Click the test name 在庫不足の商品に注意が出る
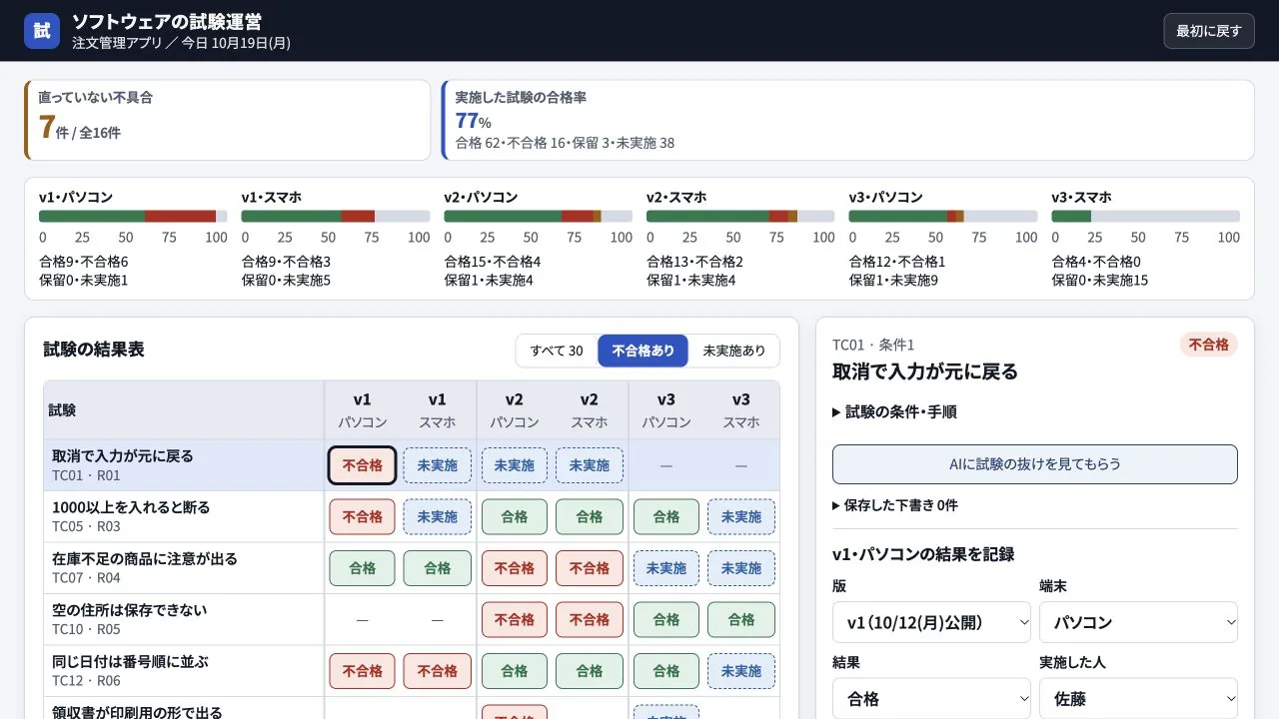Screen dimensions: 1279x719 pos(145,559)
